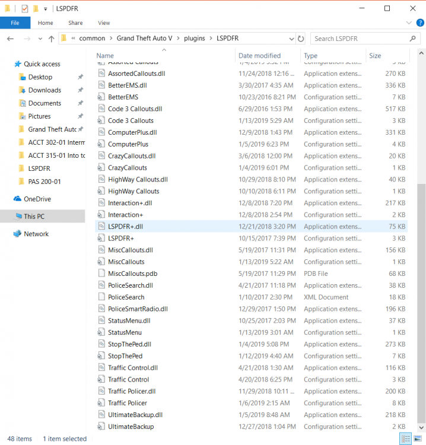Open Pictures in the navigation pane
The height and width of the screenshot is (445, 426).
(x=39, y=116)
